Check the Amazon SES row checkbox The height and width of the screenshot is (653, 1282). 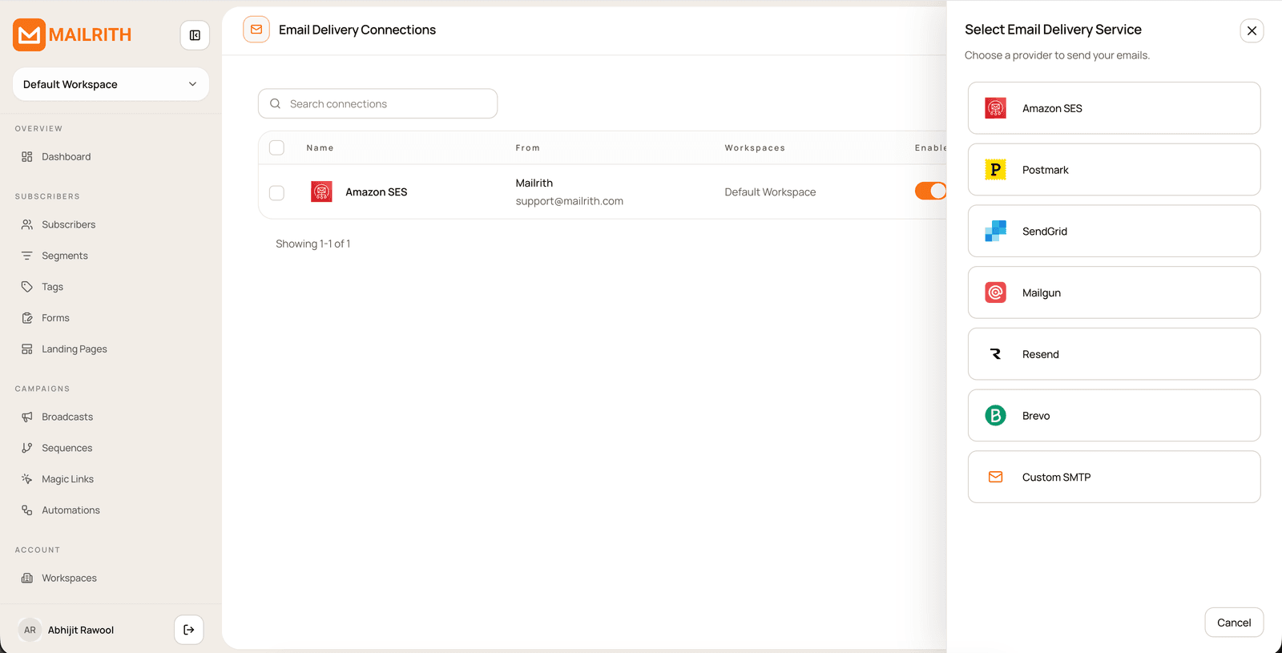tap(276, 192)
